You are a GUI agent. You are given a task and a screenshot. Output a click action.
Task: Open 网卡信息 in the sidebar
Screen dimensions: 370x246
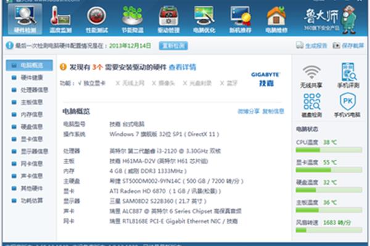[x=27, y=164]
